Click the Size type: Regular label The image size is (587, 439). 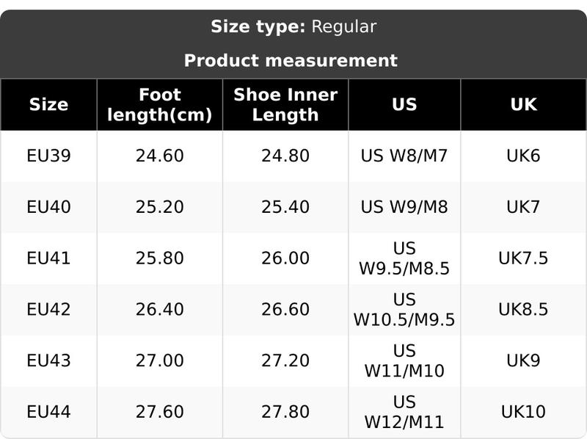click(x=293, y=27)
